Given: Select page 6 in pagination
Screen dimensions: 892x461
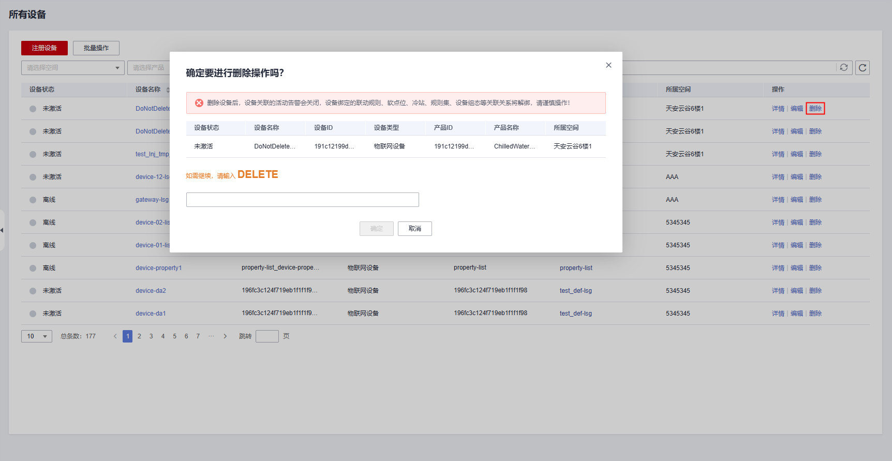Looking at the screenshot, I should pyautogui.click(x=186, y=336).
